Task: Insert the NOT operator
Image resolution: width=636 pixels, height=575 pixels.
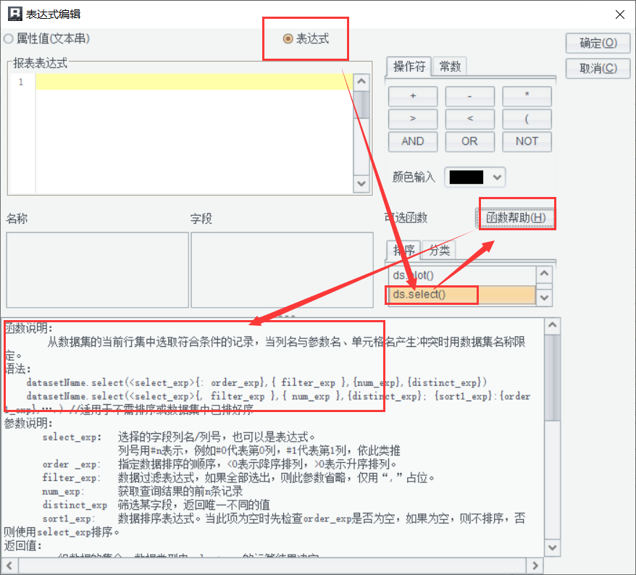Action: click(527, 141)
